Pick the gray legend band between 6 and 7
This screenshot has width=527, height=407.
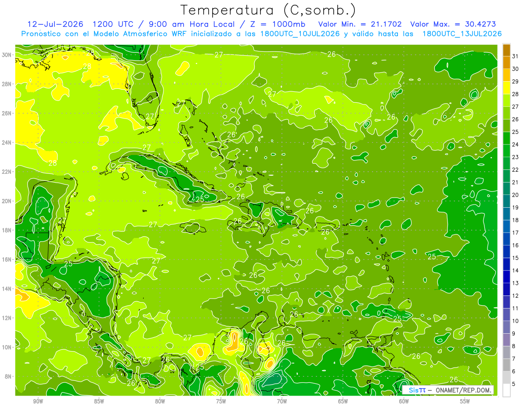tap(506, 365)
